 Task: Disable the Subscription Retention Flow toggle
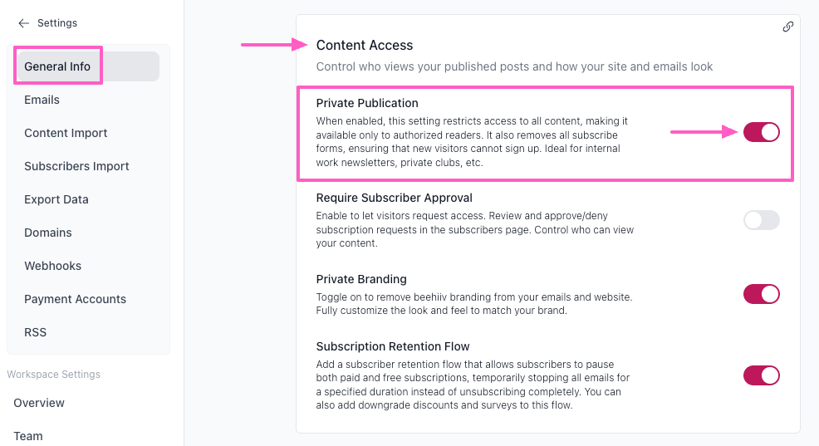coord(761,375)
